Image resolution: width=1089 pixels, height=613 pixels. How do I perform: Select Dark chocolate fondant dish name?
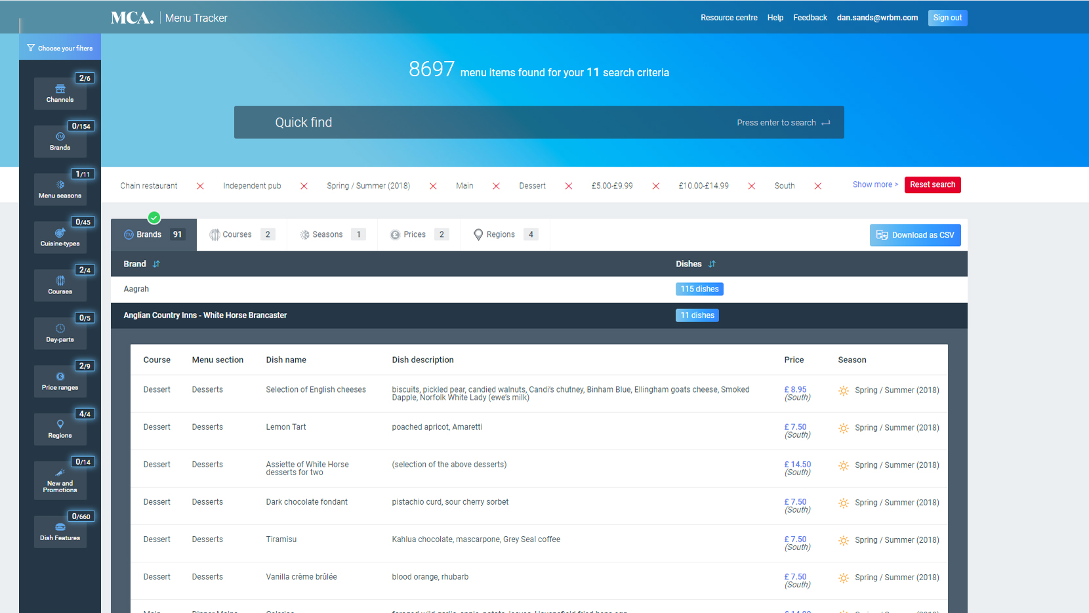pyautogui.click(x=307, y=501)
